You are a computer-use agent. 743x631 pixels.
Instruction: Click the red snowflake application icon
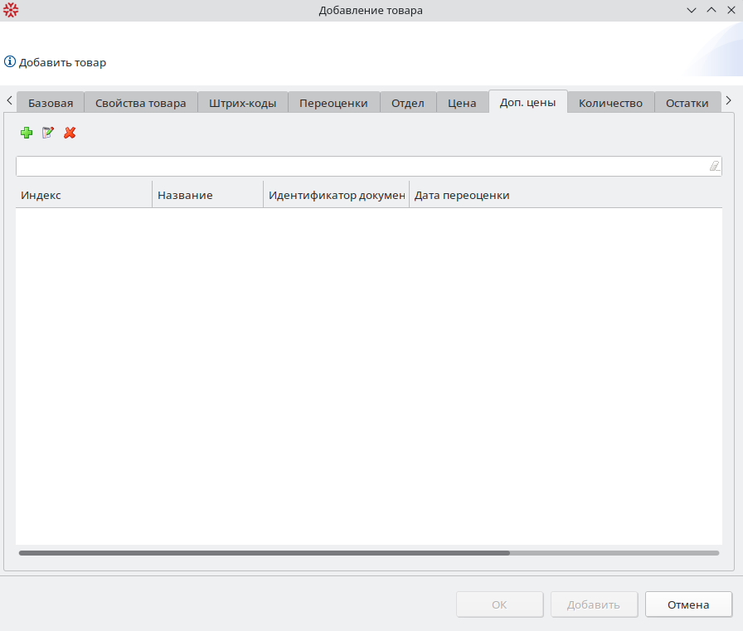[11, 11]
